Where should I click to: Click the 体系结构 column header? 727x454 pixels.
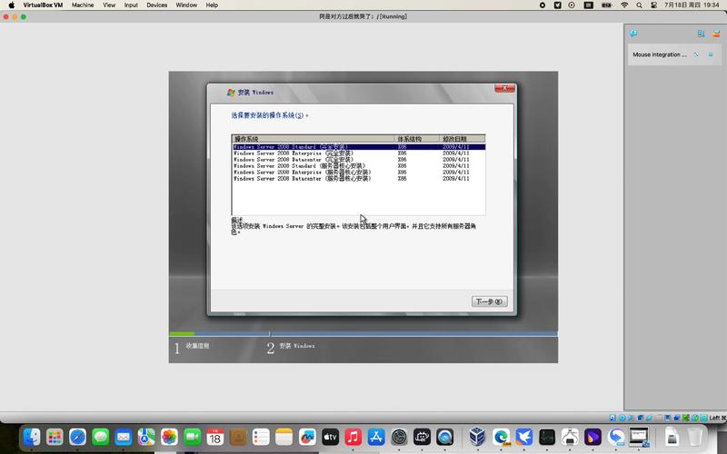click(x=416, y=139)
